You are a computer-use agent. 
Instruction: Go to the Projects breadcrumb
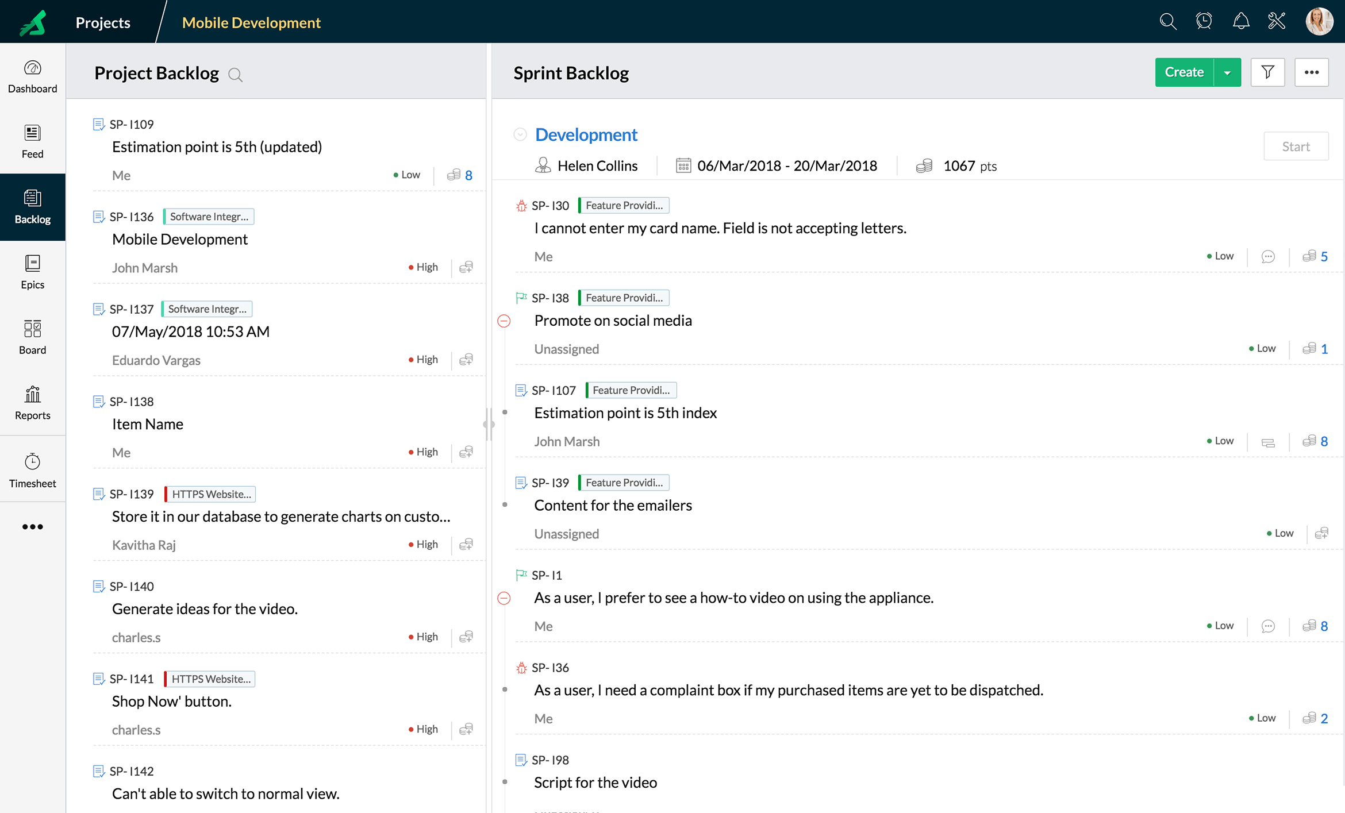tap(103, 22)
